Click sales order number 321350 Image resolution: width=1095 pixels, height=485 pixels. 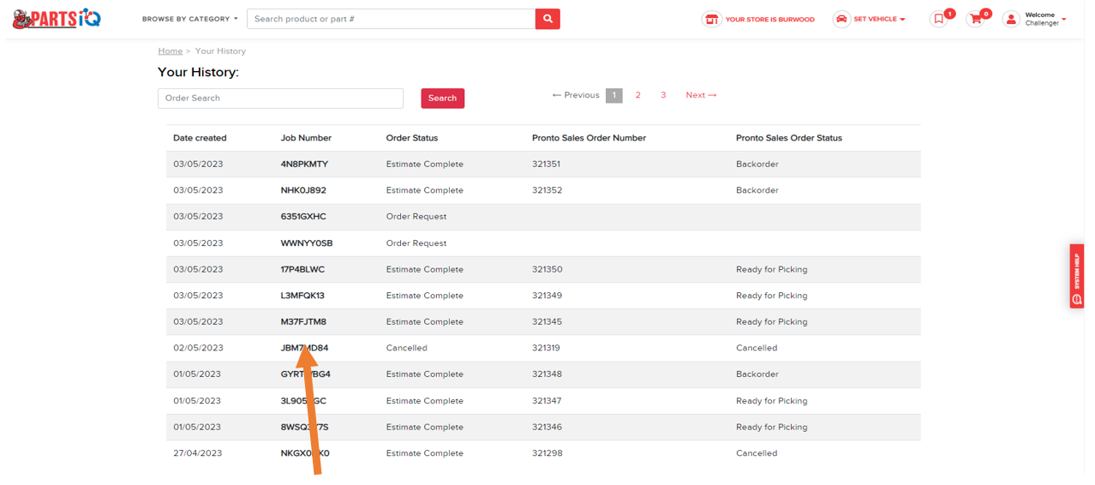547,269
